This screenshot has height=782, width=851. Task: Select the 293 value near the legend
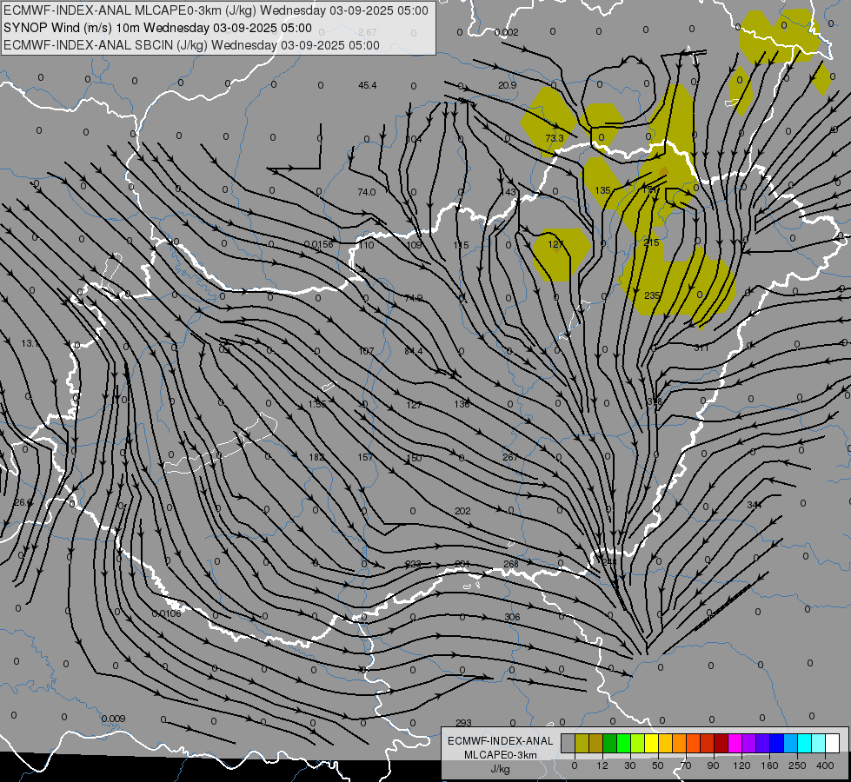pos(463,723)
